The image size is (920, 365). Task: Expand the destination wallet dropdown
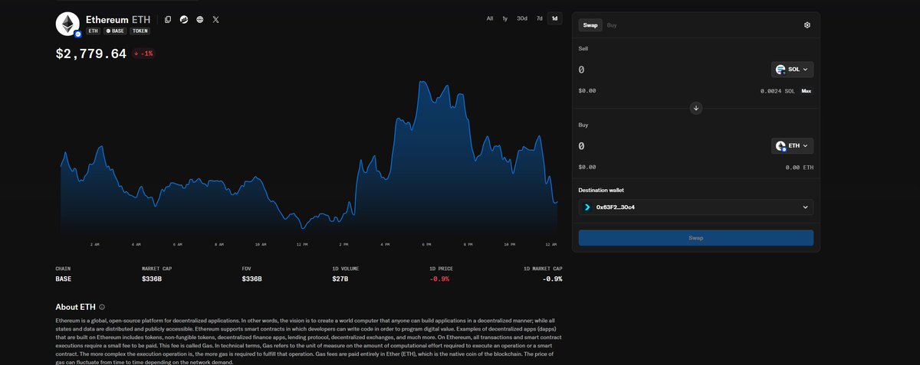[x=696, y=207]
